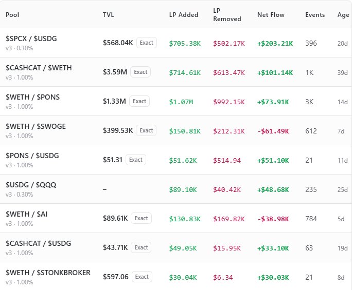The width and height of the screenshot is (352, 290).
Task: Open the $SPCX / $USDG pool row
Action: [176, 43]
